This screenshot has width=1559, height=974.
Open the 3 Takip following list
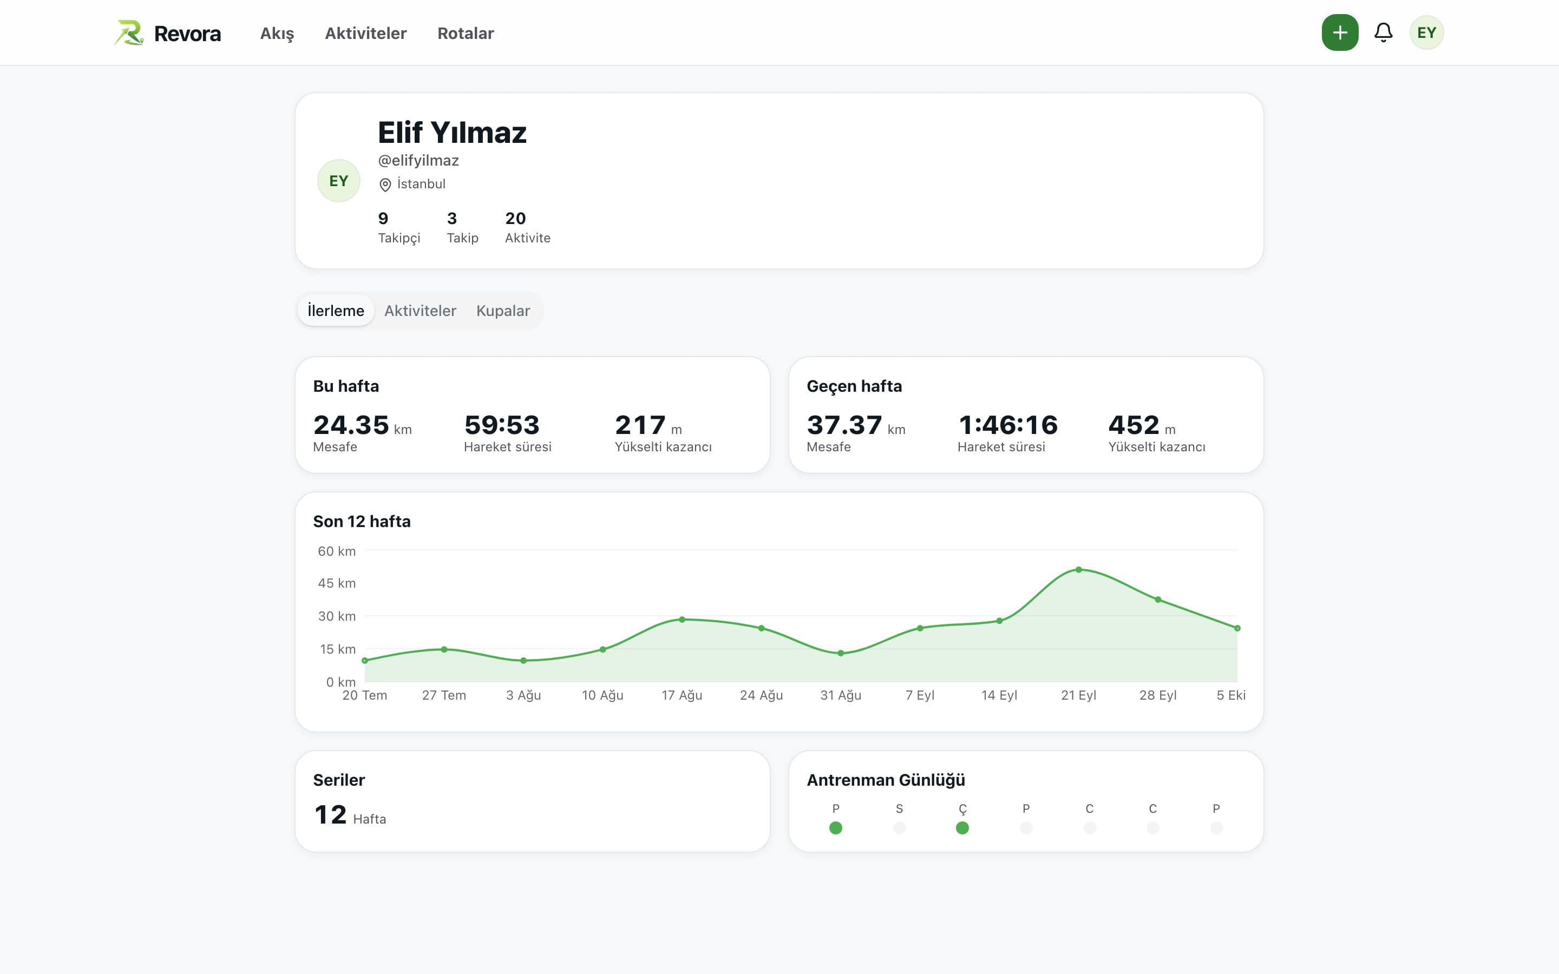(462, 227)
